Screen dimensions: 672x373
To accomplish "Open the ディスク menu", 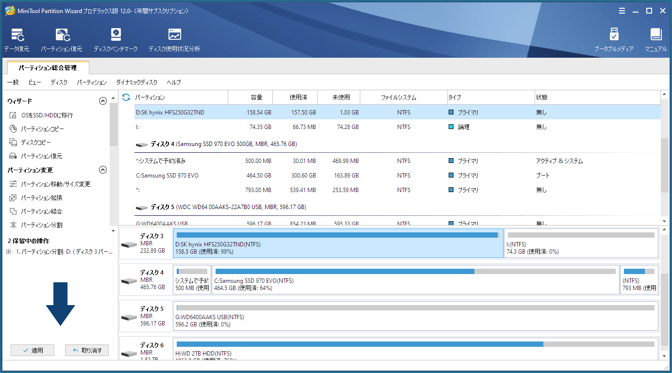I will point(59,82).
